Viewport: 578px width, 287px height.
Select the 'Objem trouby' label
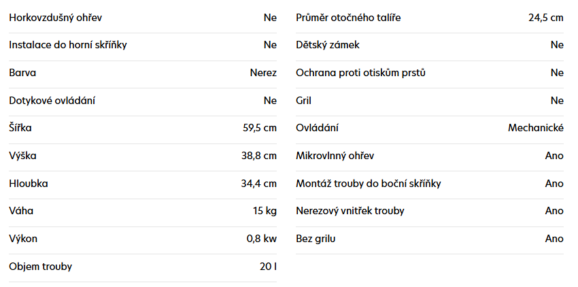point(40,267)
